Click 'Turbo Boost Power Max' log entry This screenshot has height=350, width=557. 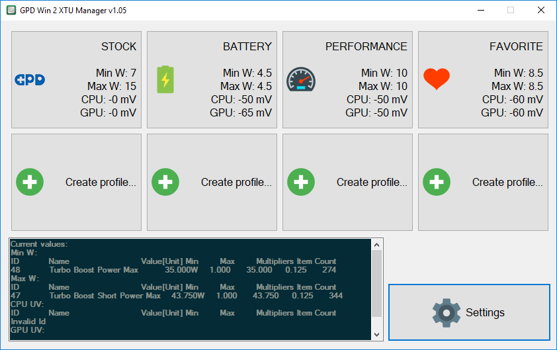94,270
